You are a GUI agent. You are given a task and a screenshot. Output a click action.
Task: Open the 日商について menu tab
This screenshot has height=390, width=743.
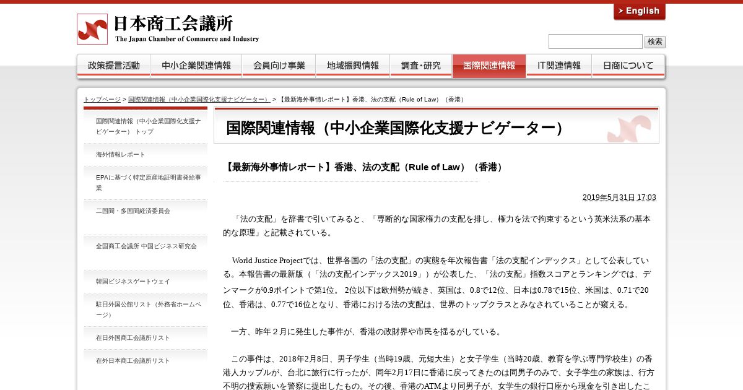628,66
